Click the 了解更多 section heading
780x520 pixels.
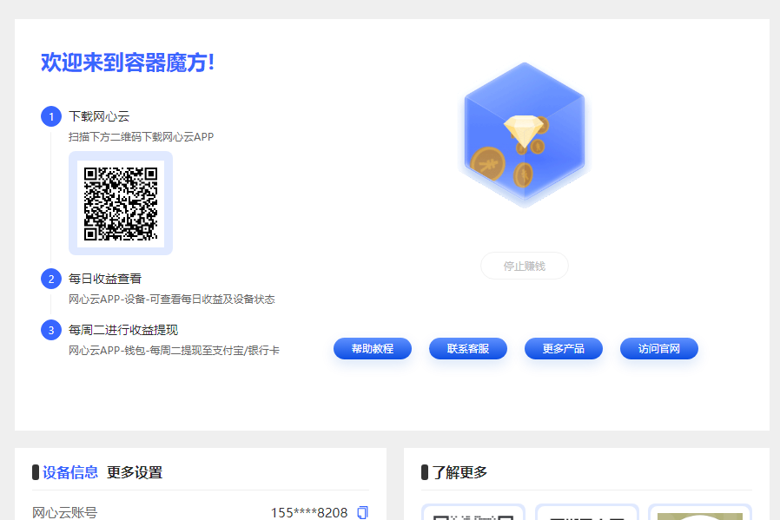[x=459, y=472]
